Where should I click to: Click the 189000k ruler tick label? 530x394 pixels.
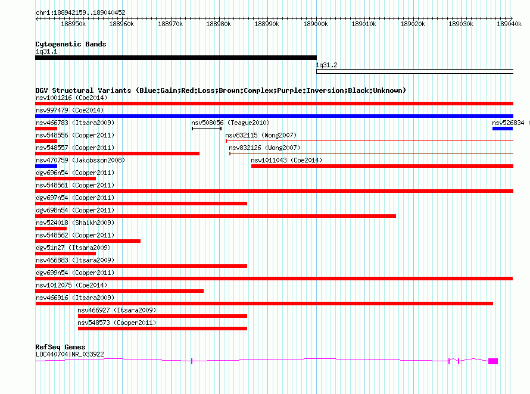point(316,24)
